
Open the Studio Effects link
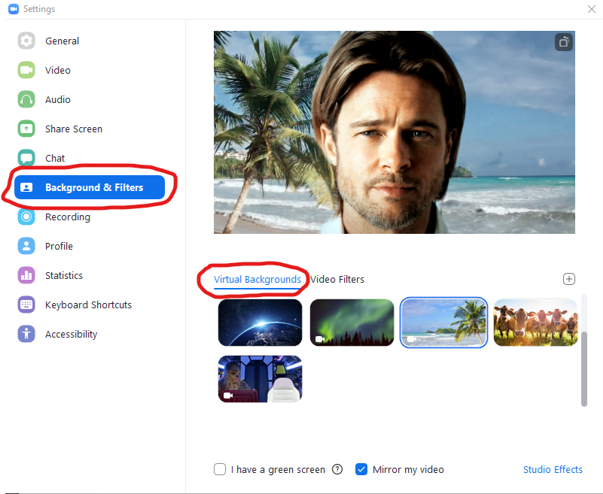(x=553, y=469)
